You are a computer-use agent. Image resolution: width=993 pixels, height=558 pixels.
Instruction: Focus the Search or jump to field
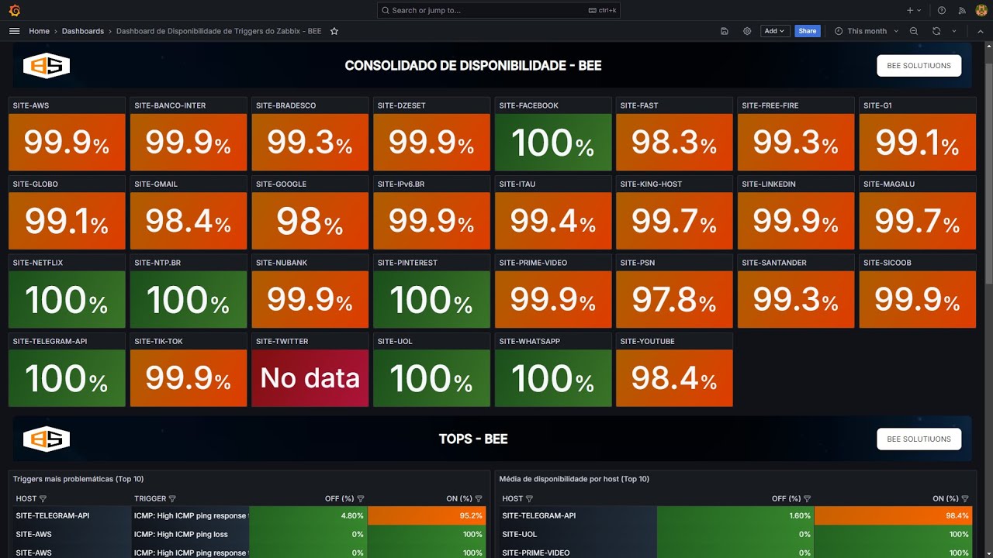[498, 10]
